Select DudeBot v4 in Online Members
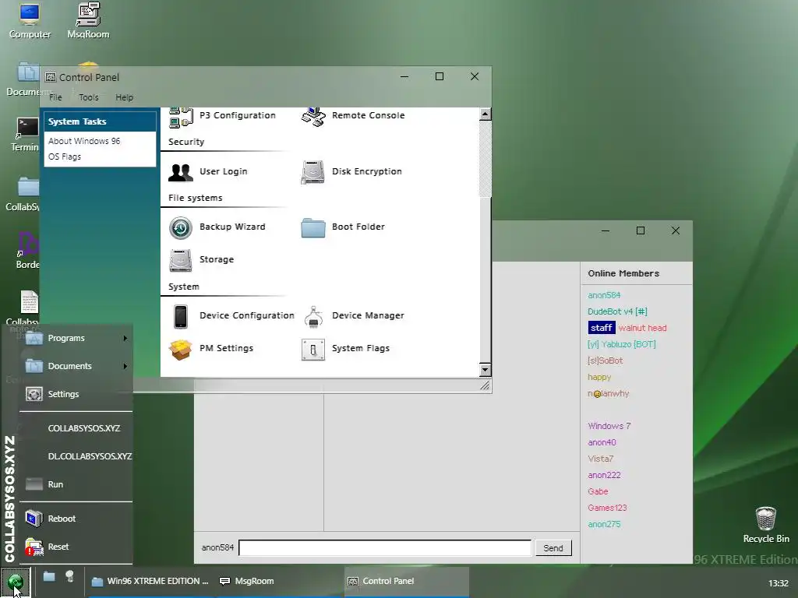The height and width of the screenshot is (598, 798). pyautogui.click(x=617, y=311)
